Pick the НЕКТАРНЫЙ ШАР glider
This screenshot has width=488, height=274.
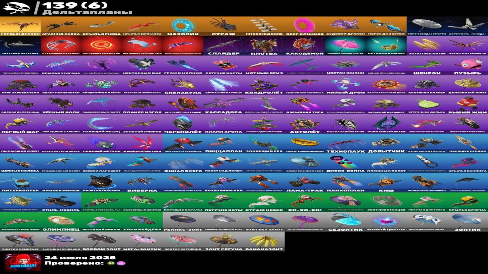142,65
